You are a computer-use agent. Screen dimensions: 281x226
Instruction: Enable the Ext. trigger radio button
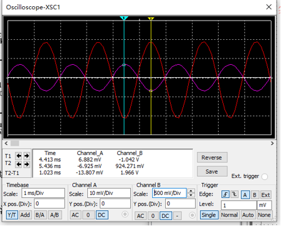pyautogui.click(x=265, y=177)
